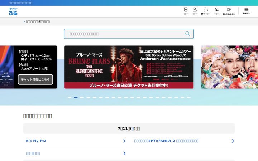Open the link row below Kis-My-Ft2
Screen dimensions: 258x161
pos(75,153)
